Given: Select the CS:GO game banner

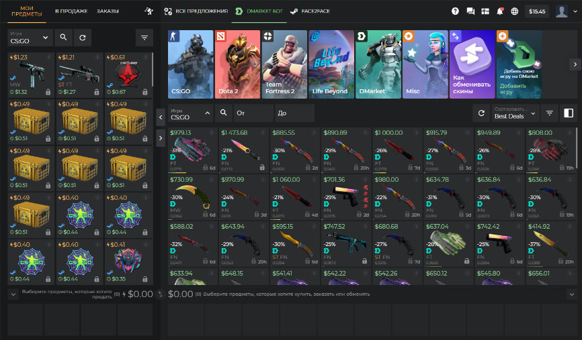Looking at the screenshot, I should [x=190, y=64].
